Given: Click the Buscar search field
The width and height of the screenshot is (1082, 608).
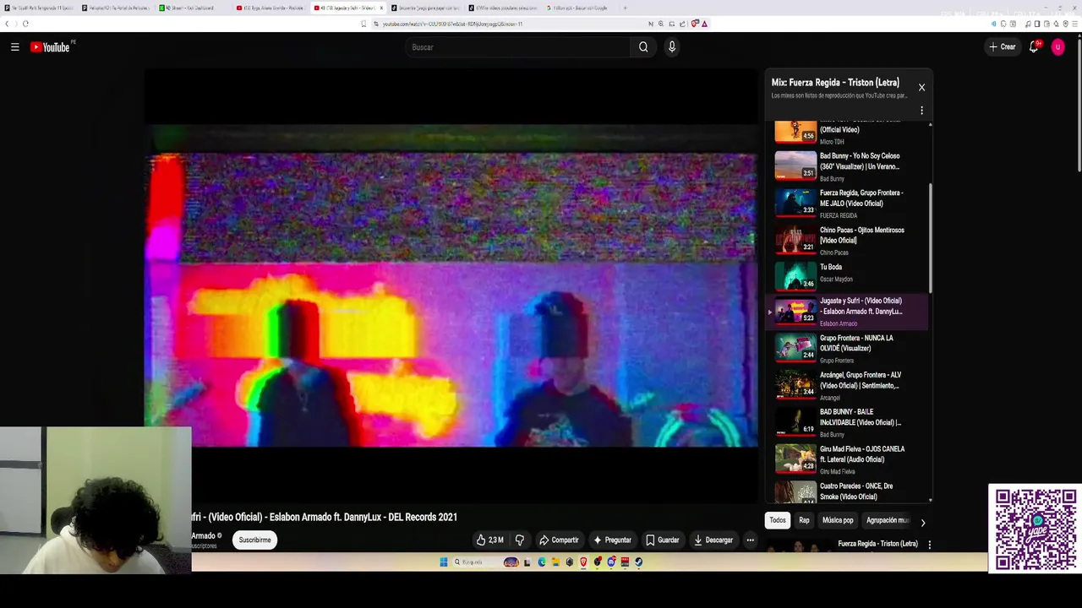Looking at the screenshot, I should point(517,47).
